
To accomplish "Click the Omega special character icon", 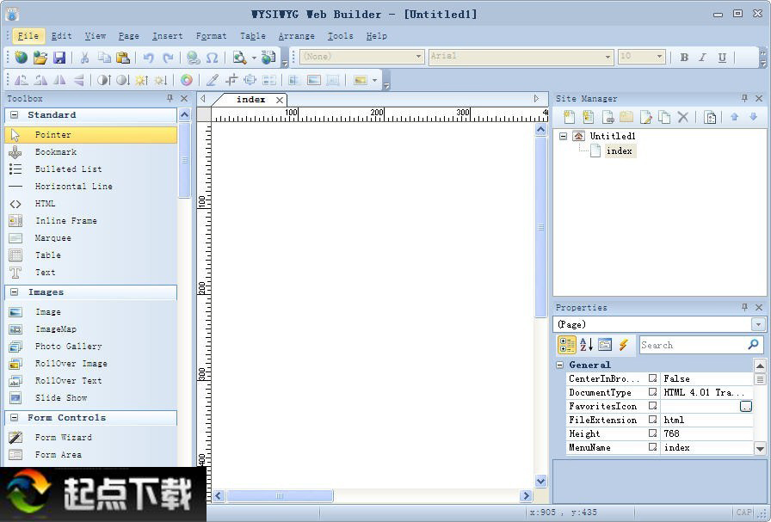I will (212, 58).
